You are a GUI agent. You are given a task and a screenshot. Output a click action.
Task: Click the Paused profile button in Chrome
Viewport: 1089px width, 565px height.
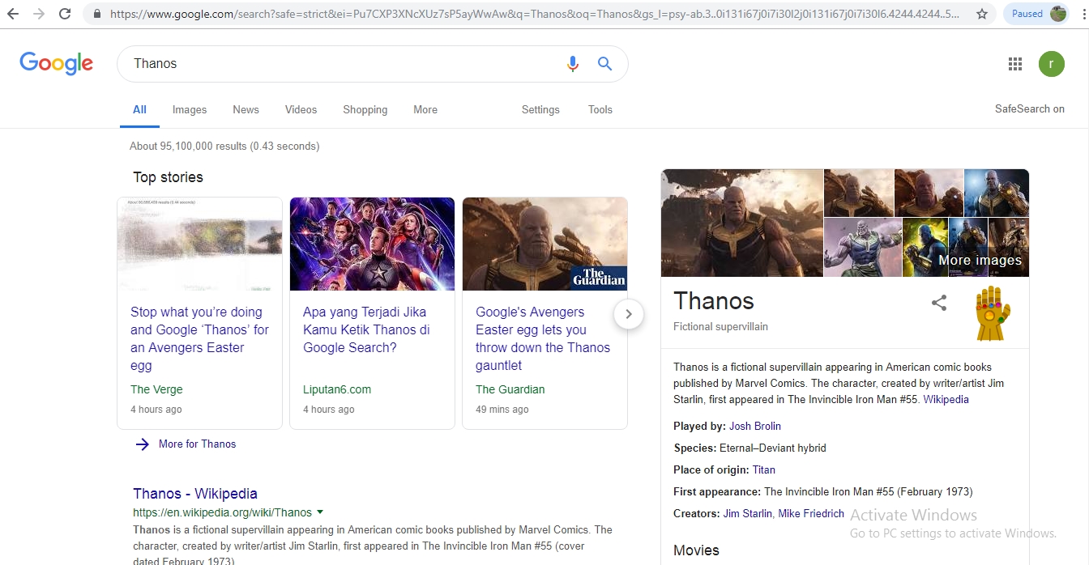click(x=1036, y=14)
